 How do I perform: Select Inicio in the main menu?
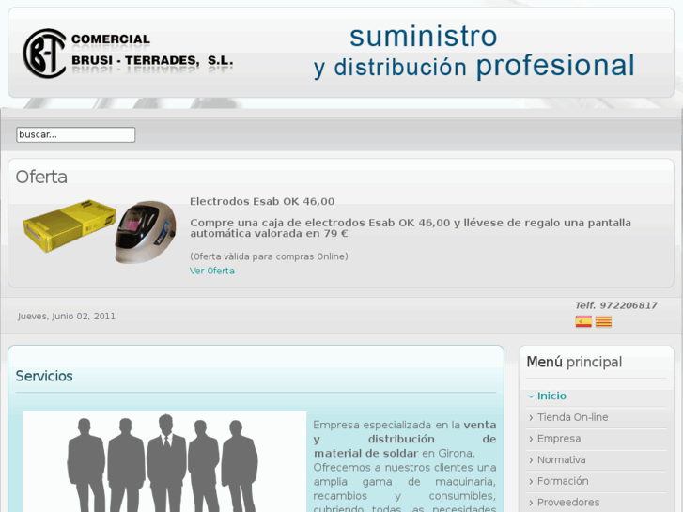point(551,396)
